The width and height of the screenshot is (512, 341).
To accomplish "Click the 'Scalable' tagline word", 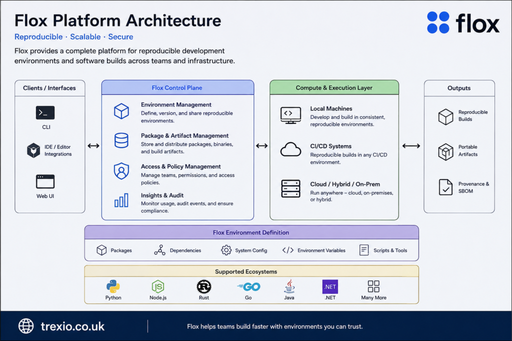I will tap(85, 37).
